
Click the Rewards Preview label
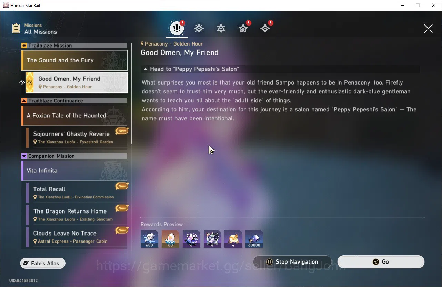tap(162, 224)
